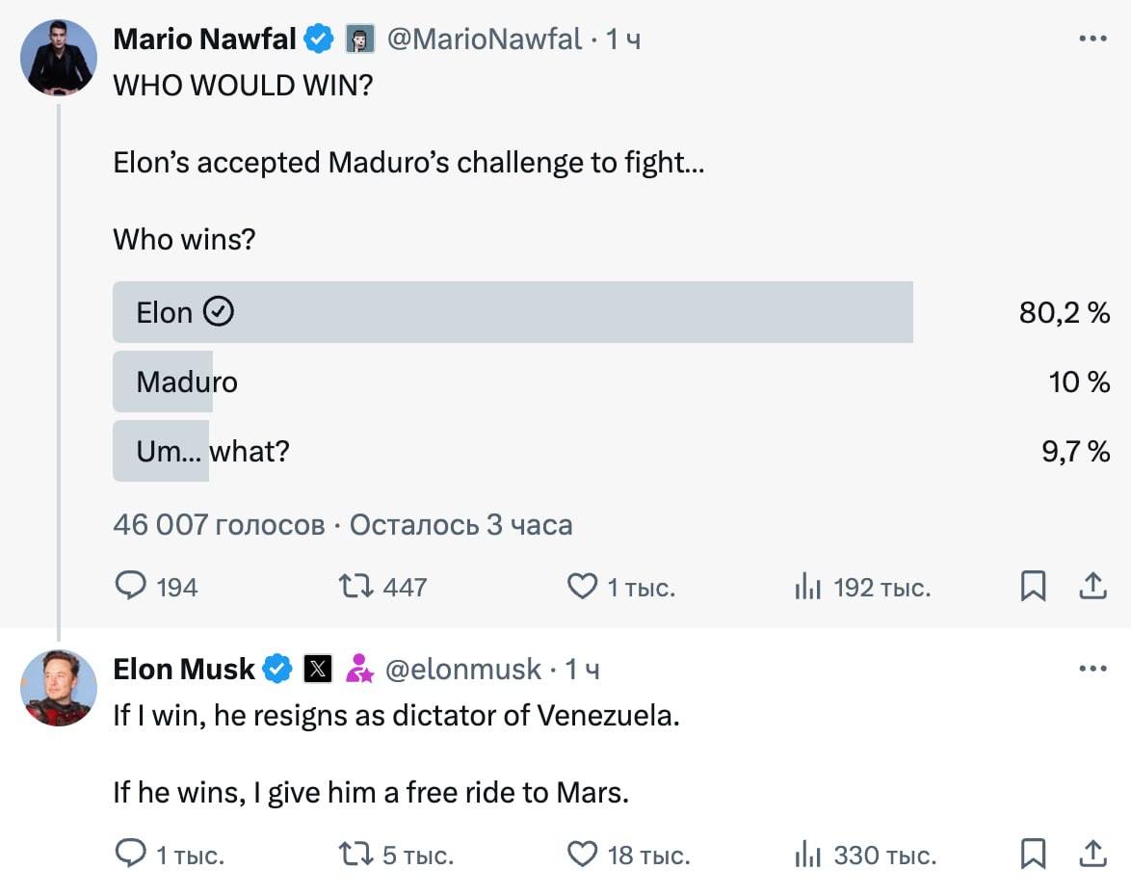This screenshot has height=896, width=1131.
Task: Share Elon Musk's tweet
Action: coord(1092,854)
